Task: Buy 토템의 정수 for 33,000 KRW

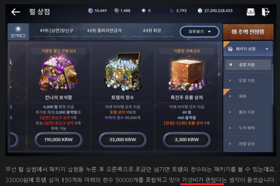Action: pos(122,140)
